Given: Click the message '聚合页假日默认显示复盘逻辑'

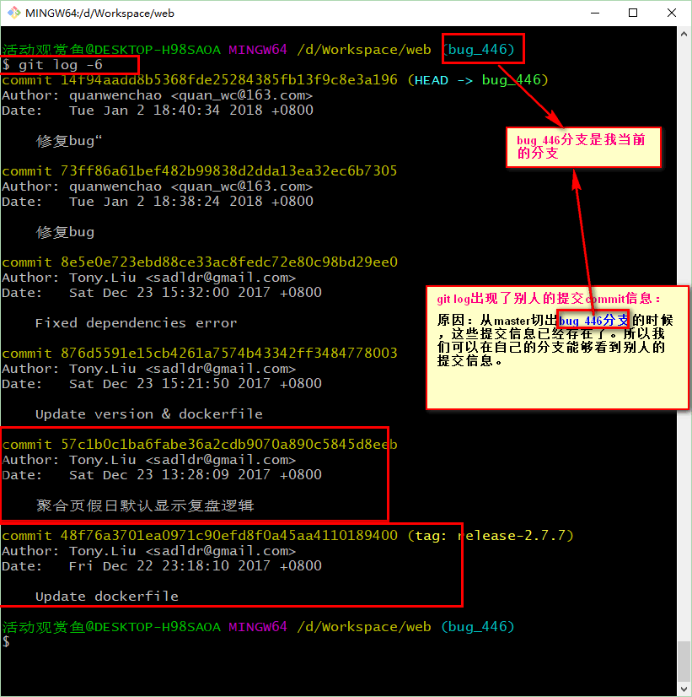Looking at the screenshot, I should 145,505.
